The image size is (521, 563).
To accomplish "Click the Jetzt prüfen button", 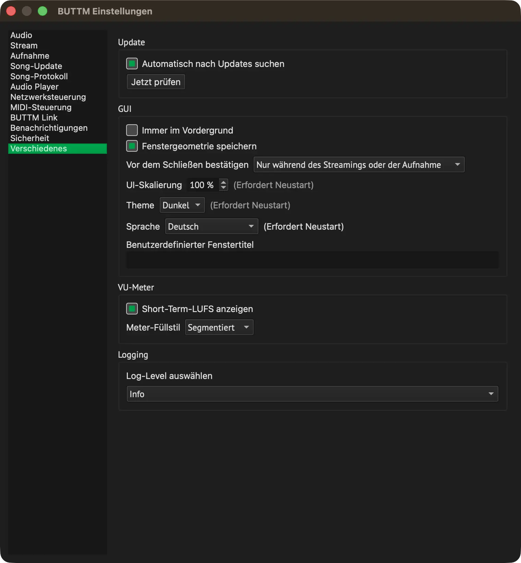I will [156, 82].
